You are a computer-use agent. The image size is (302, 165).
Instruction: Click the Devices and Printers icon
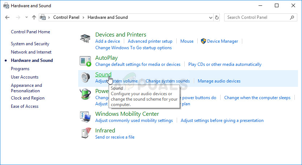[85, 38]
